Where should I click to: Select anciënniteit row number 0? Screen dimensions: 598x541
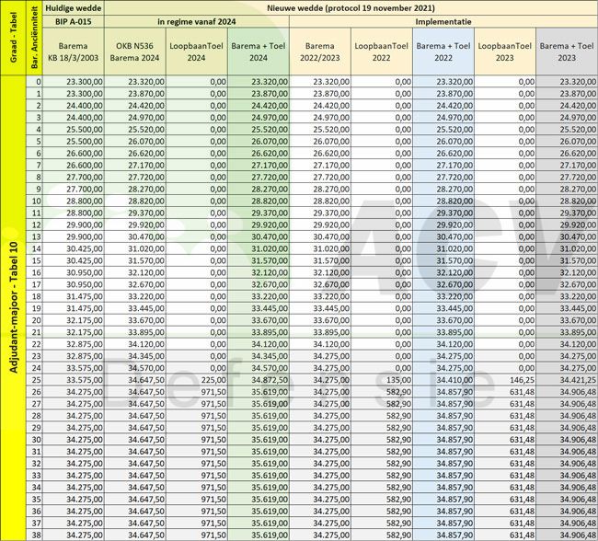click(34, 82)
